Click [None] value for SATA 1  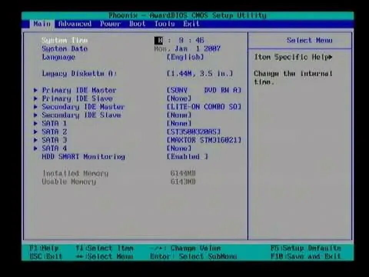(179, 123)
